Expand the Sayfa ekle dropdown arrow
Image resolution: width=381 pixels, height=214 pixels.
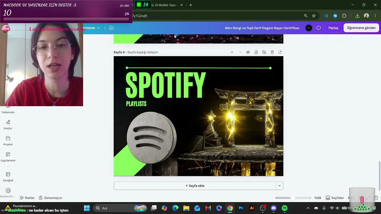coord(279,186)
